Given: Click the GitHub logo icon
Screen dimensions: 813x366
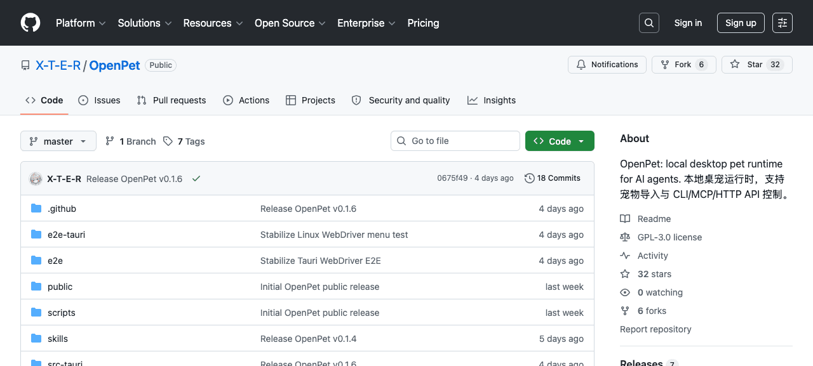Looking at the screenshot, I should (x=30, y=23).
